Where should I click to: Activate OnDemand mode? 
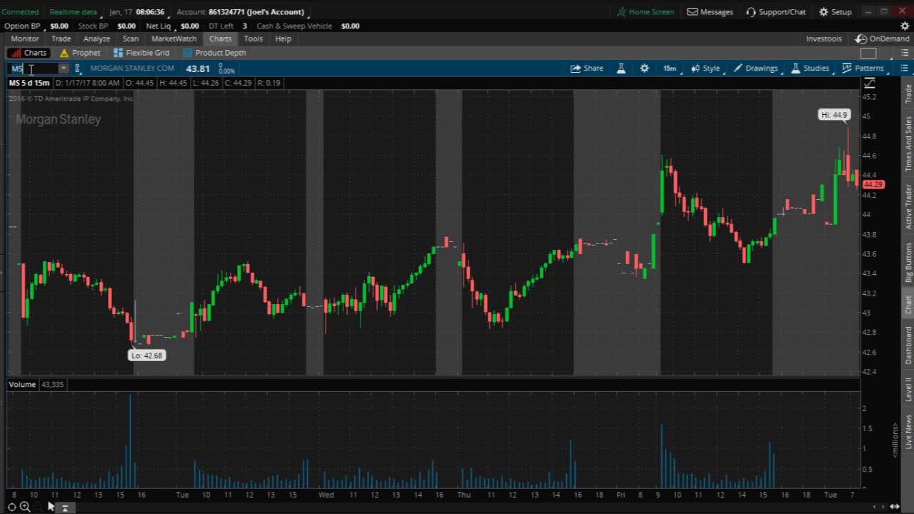point(883,39)
